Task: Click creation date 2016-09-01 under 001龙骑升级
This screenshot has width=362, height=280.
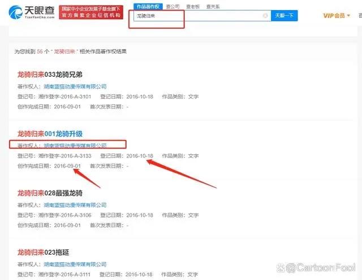Action: click(67, 166)
